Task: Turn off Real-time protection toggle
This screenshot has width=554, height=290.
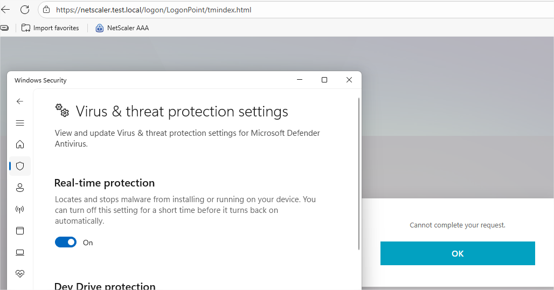Action: point(66,243)
